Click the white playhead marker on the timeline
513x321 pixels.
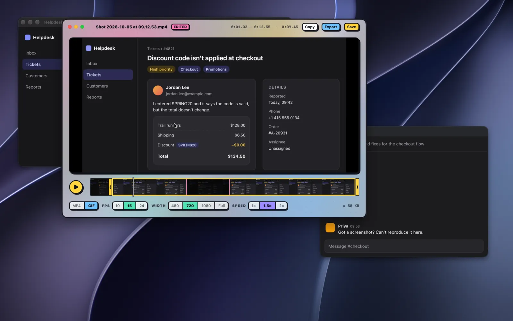pyautogui.click(x=133, y=187)
